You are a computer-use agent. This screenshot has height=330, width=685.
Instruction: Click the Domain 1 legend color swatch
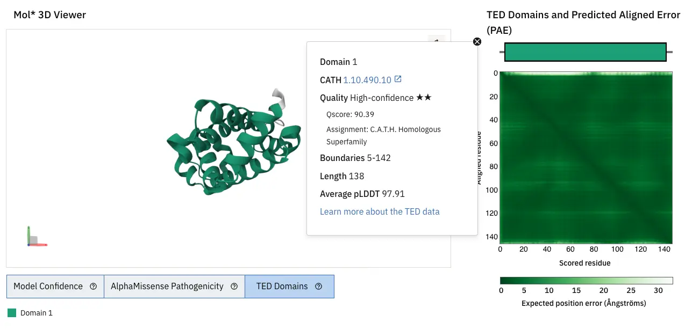click(11, 313)
